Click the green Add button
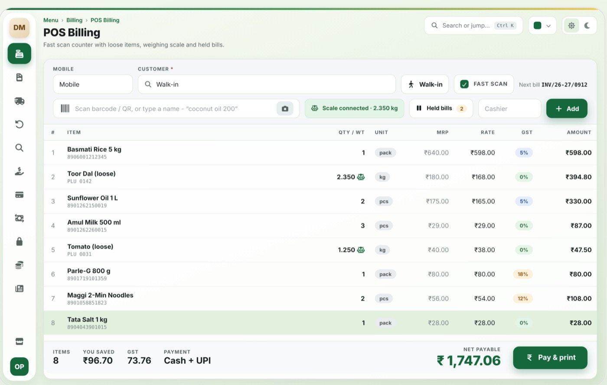This screenshot has height=385, width=607. pyautogui.click(x=567, y=108)
